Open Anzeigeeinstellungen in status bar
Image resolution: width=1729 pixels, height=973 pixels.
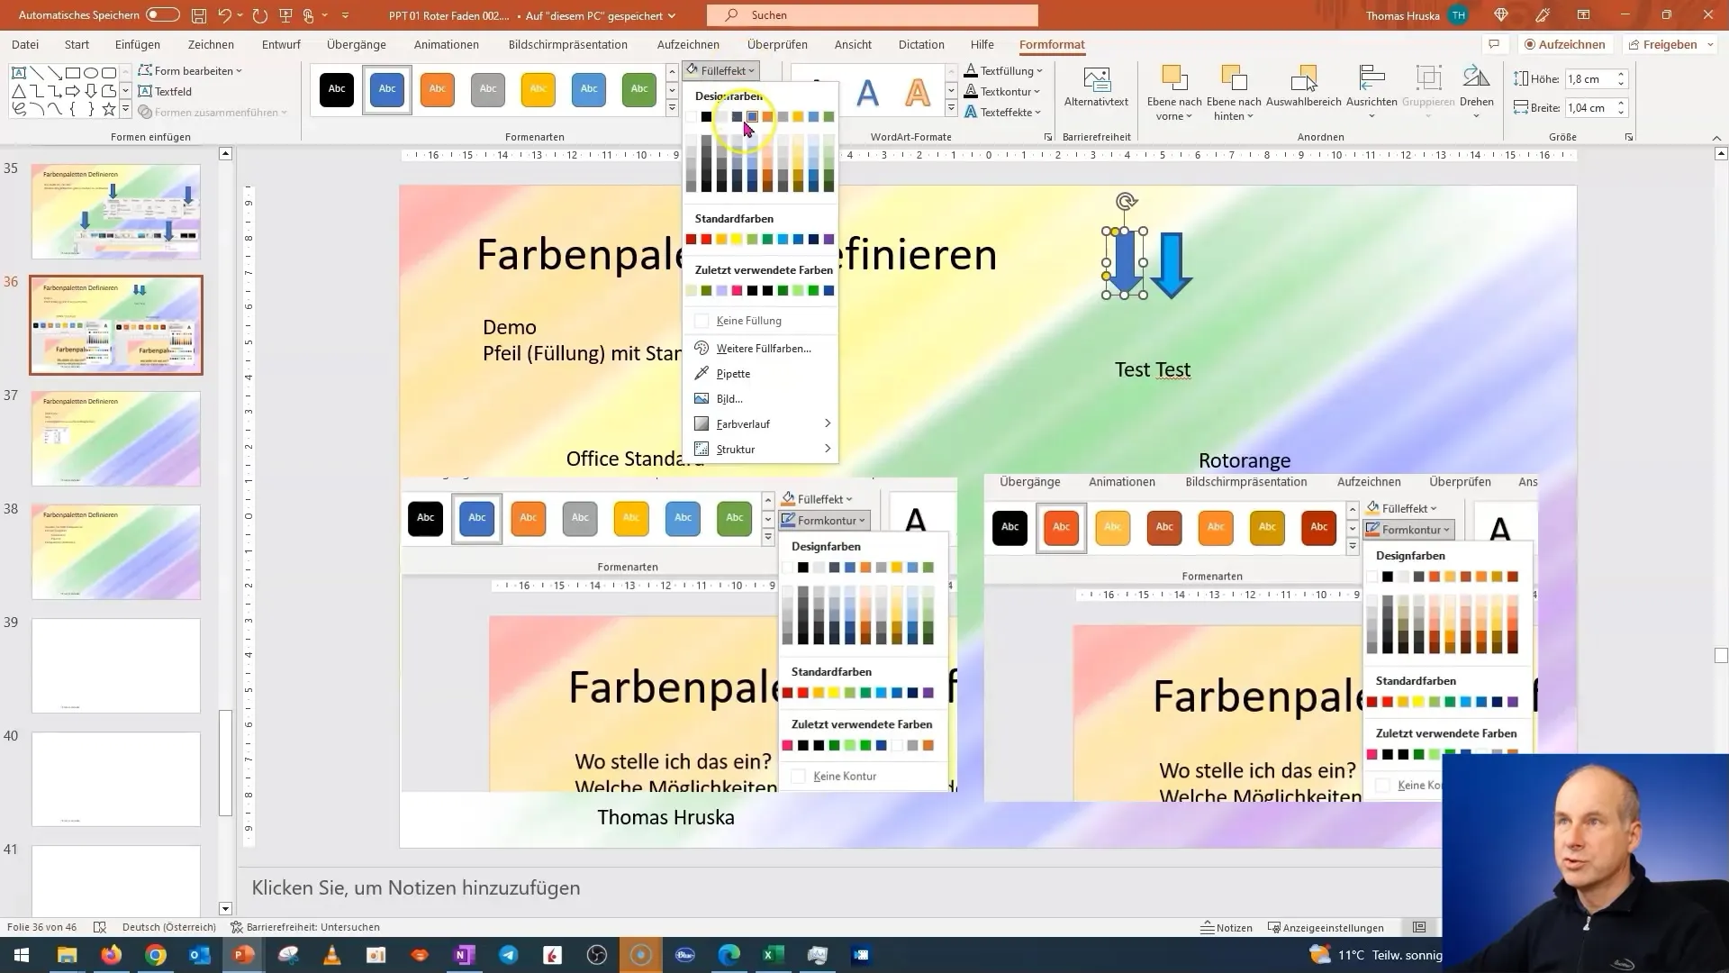tap(1326, 927)
